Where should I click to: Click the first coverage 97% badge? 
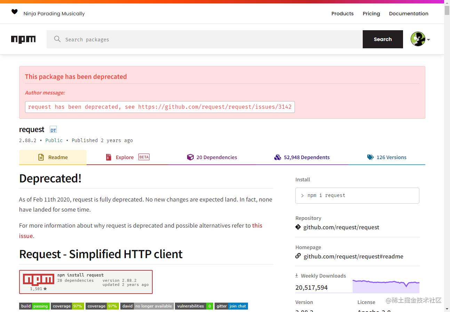tap(67, 306)
